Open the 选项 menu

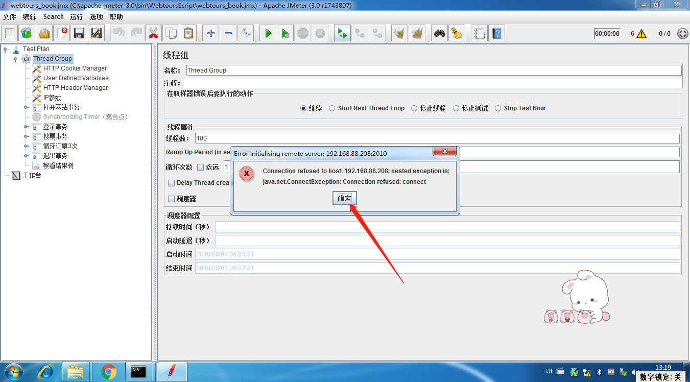(x=97, y=17)
